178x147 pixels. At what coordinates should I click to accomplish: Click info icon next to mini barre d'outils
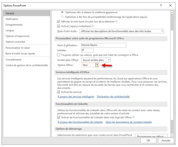coord(116,21)
